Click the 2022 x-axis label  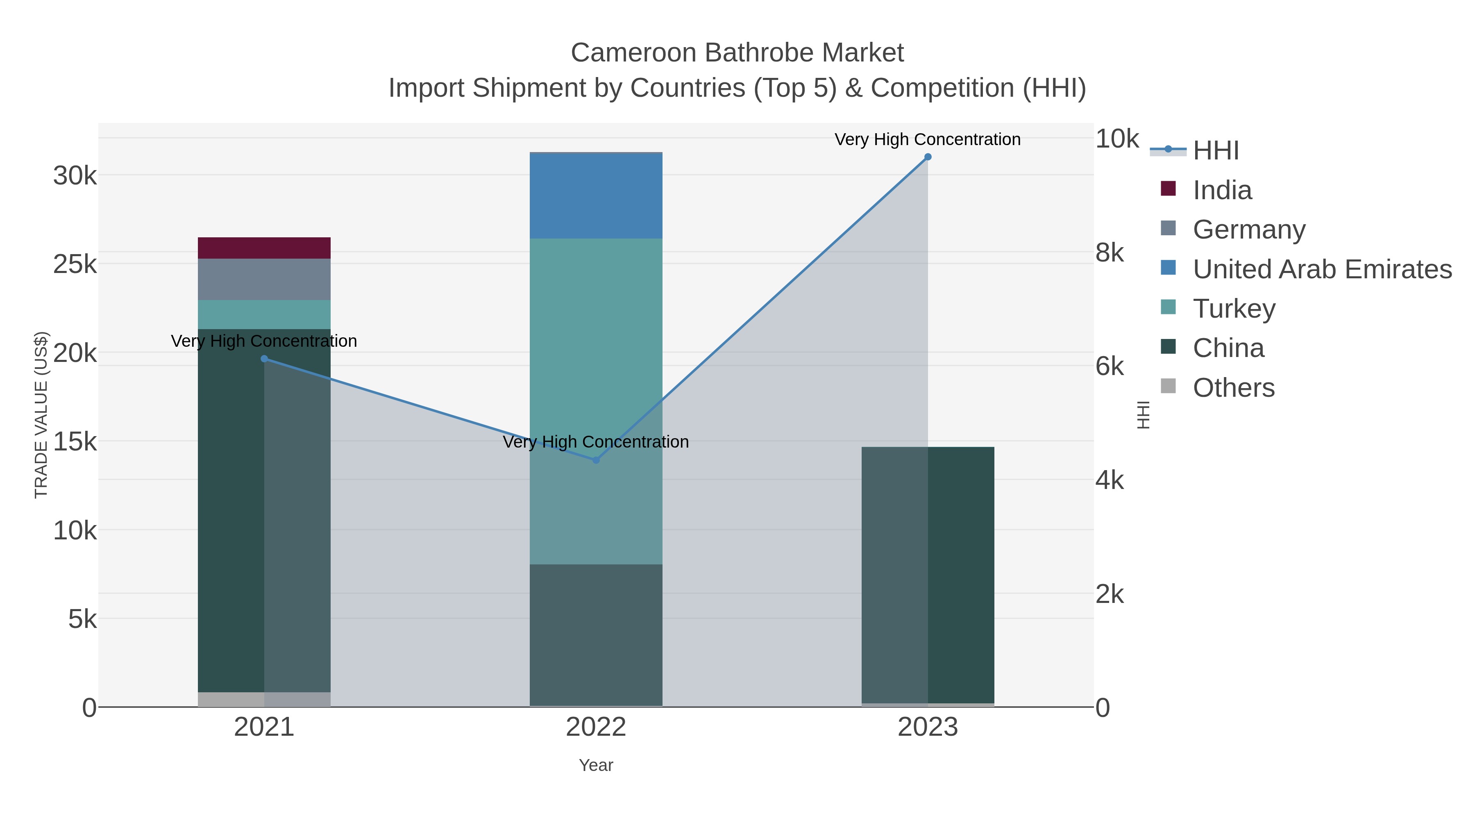595,727
